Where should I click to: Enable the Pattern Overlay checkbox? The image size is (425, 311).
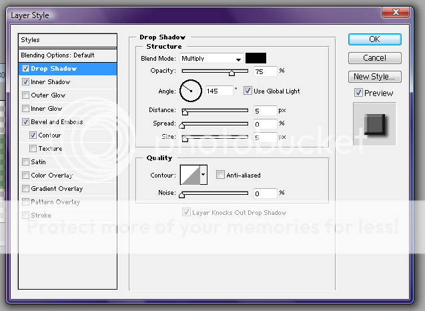(x=26, y=202)
